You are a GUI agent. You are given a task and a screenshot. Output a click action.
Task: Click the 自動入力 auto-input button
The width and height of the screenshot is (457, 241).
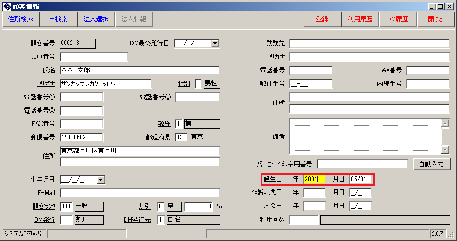tap(431, 164)
